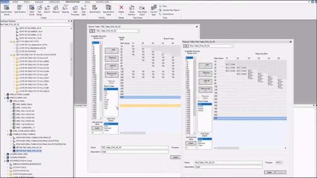Click Name field in Reducer Table
Screen dimensions: 317x178
229,163
